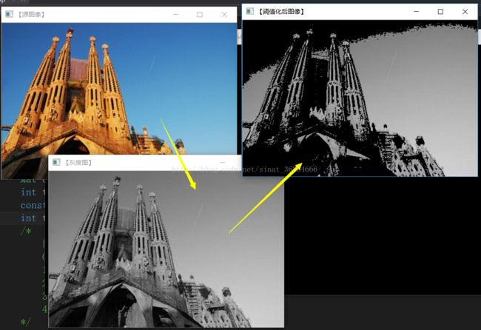Image resolution: width=481 pixels, height=330 pixels.
Task: Select the 【原图像】 window title text
Action: tap(31, 14)
